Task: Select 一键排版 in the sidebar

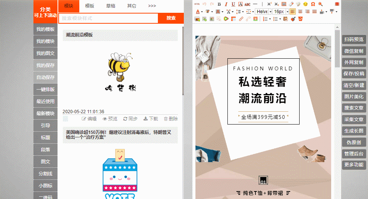Action: coord(45,90)
